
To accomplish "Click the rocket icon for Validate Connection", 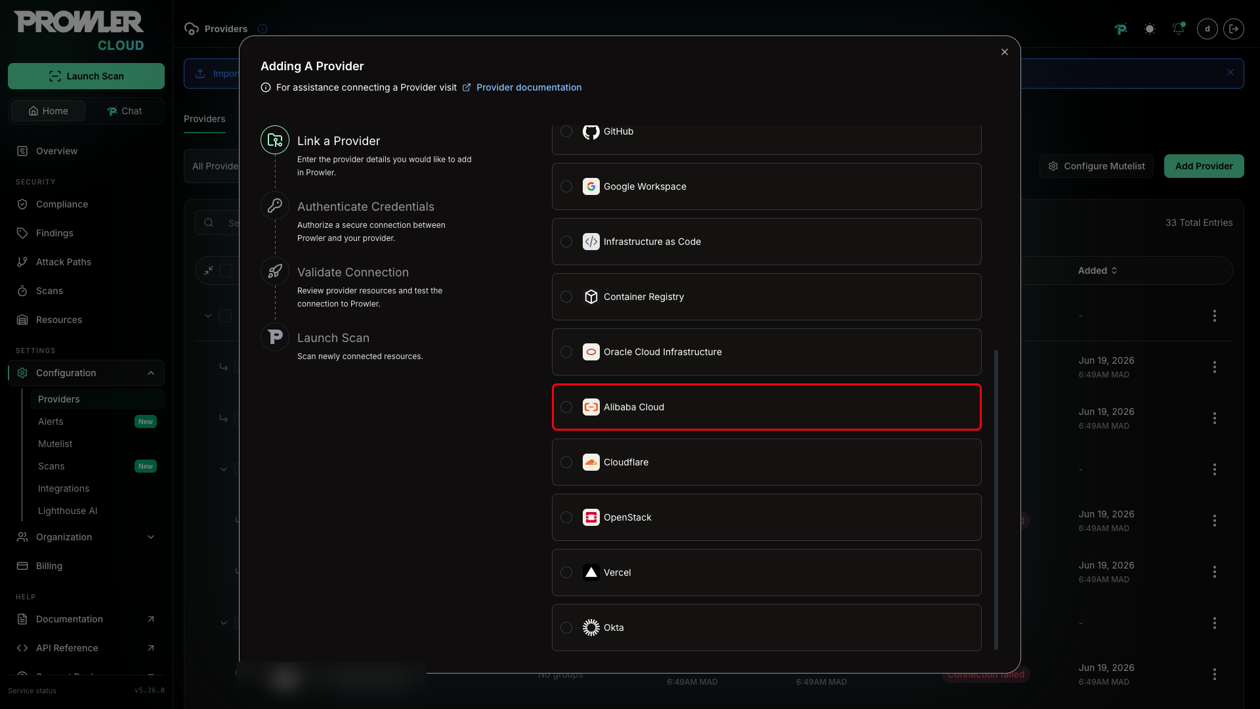I will click(x=275, y=271).
